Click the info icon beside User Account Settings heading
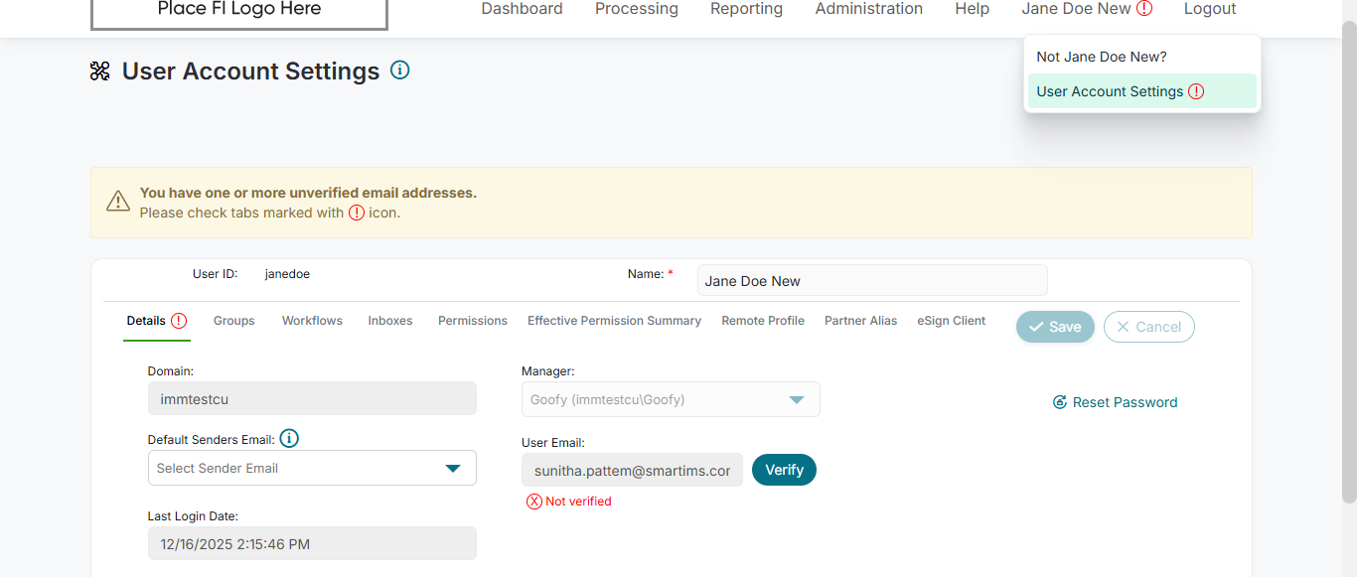This screenshot has height=577, width=1357. [x=400, y=71]
